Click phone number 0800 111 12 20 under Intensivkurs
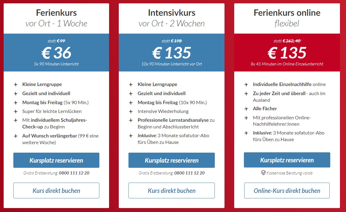346x212 pixels. tap(189, 173)
